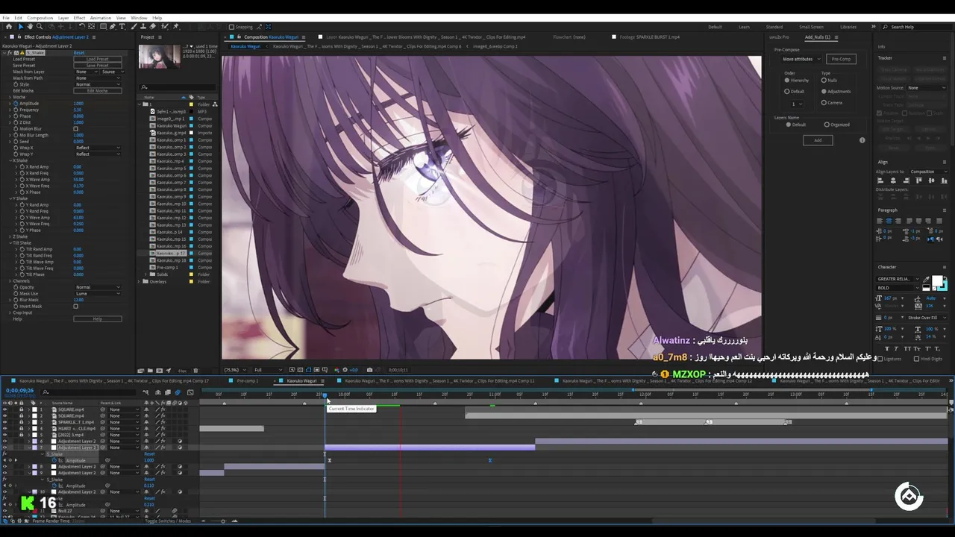Switch to the Add_Nulls (1) panel tab

818,37
